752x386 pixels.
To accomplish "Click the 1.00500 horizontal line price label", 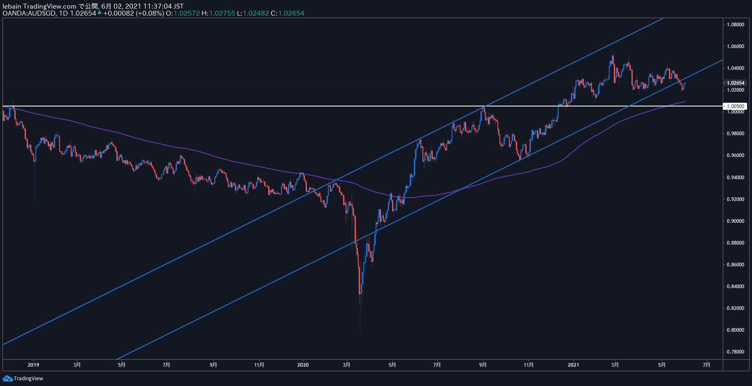I will coord(735,106).
